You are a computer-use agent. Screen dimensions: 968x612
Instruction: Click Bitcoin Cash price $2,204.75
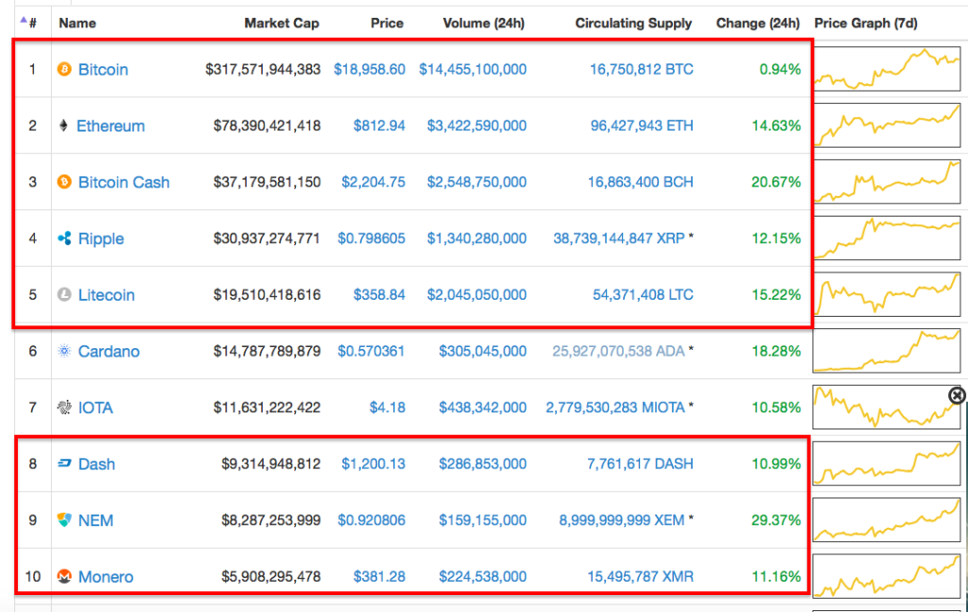point(373,182)
